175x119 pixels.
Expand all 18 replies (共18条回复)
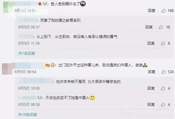coord(28,115)
